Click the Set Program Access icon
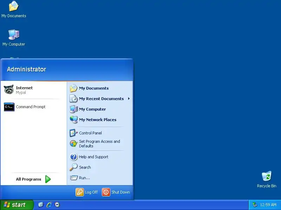The height and width of the screenshot is (210, 281). 73,143
